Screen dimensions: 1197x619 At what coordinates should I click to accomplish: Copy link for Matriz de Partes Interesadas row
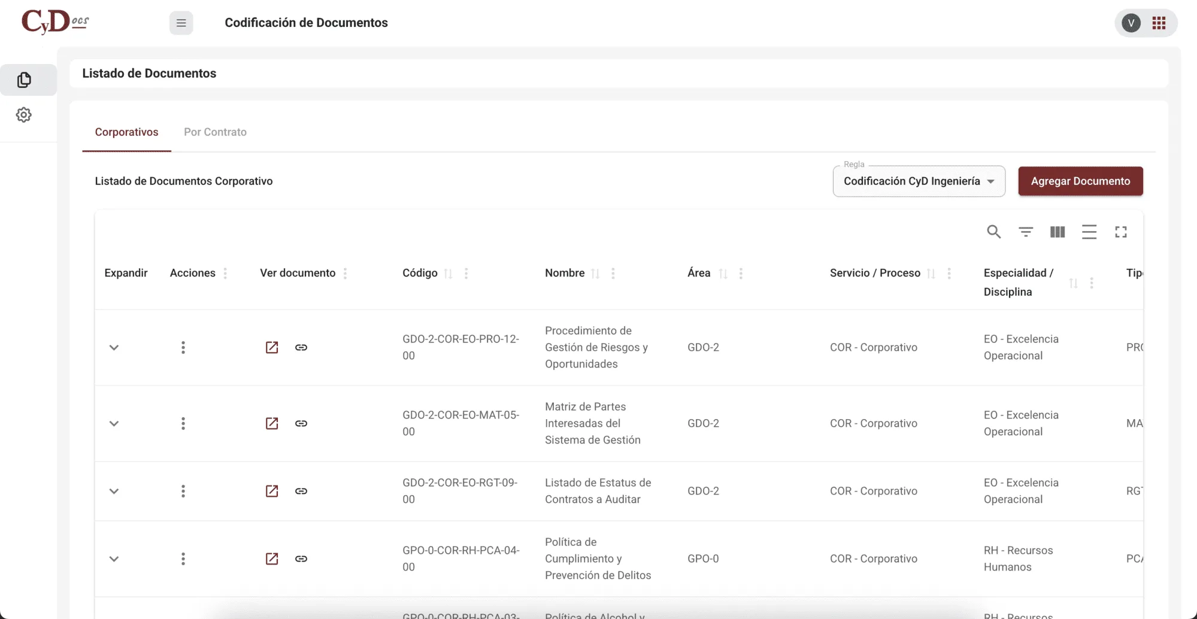point(301,423)
